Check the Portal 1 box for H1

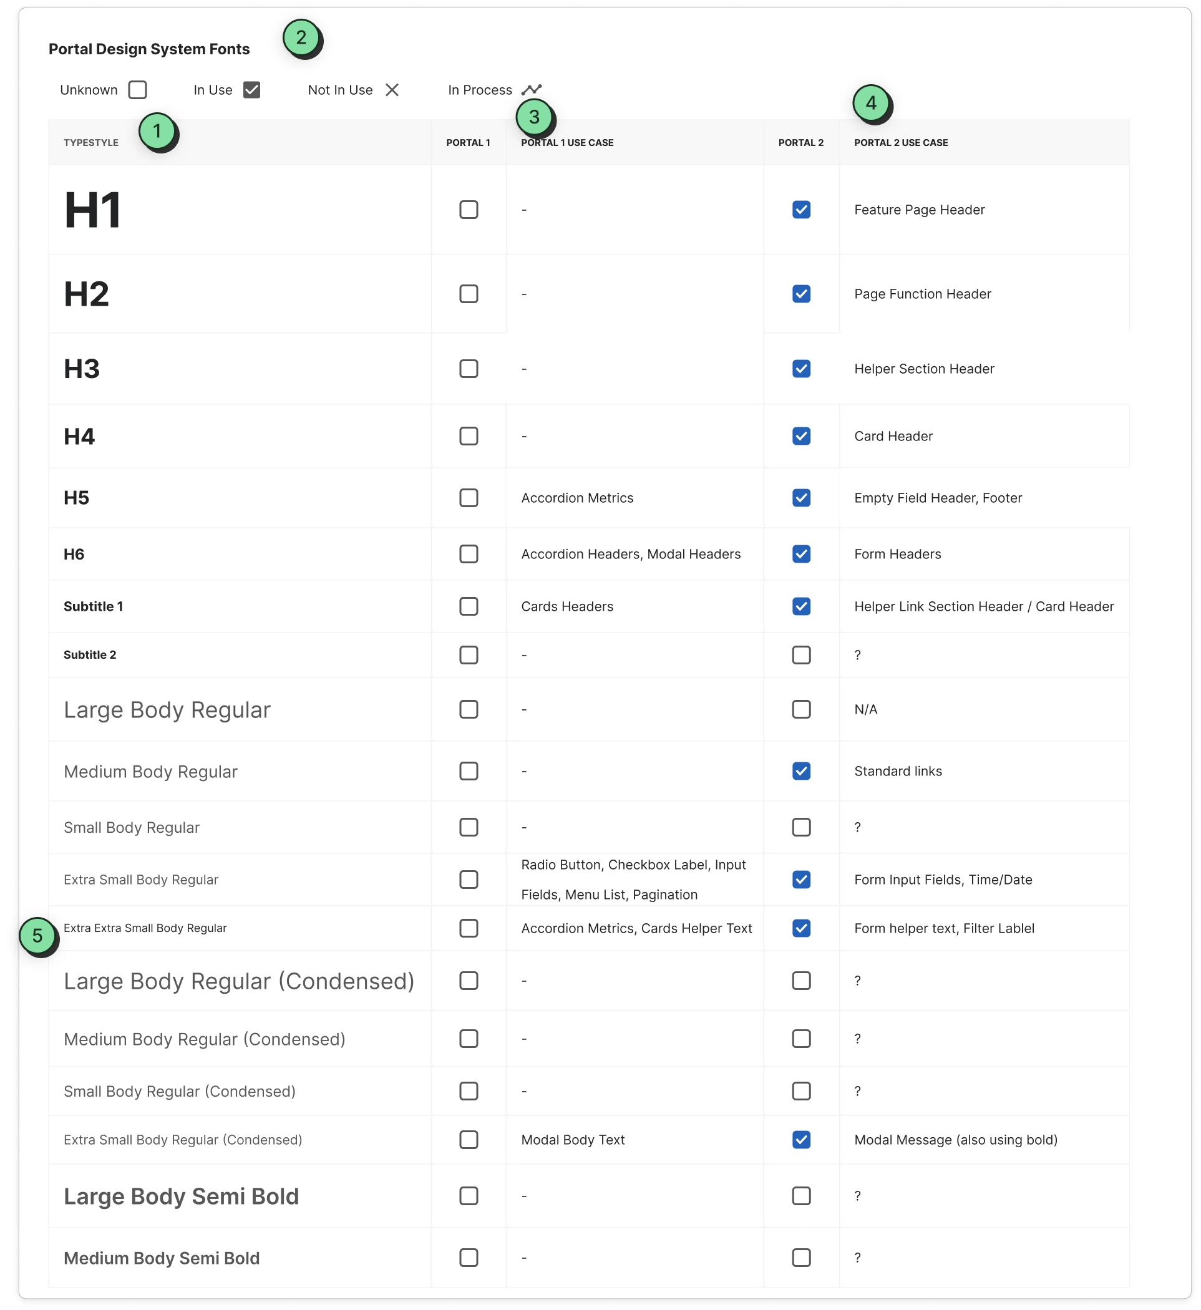[x=469, y=210]
